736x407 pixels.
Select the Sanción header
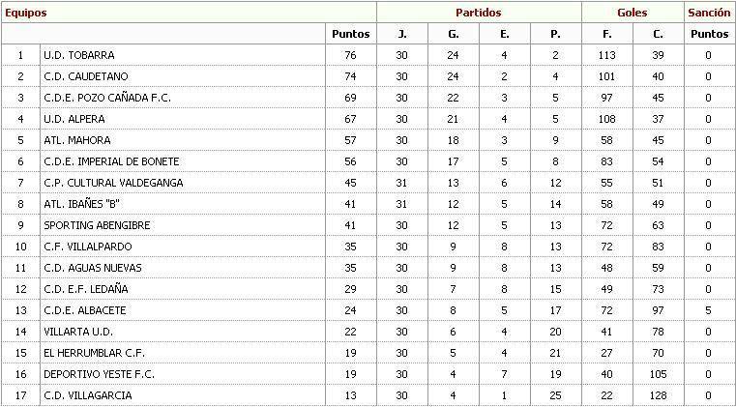coord(708,14)
